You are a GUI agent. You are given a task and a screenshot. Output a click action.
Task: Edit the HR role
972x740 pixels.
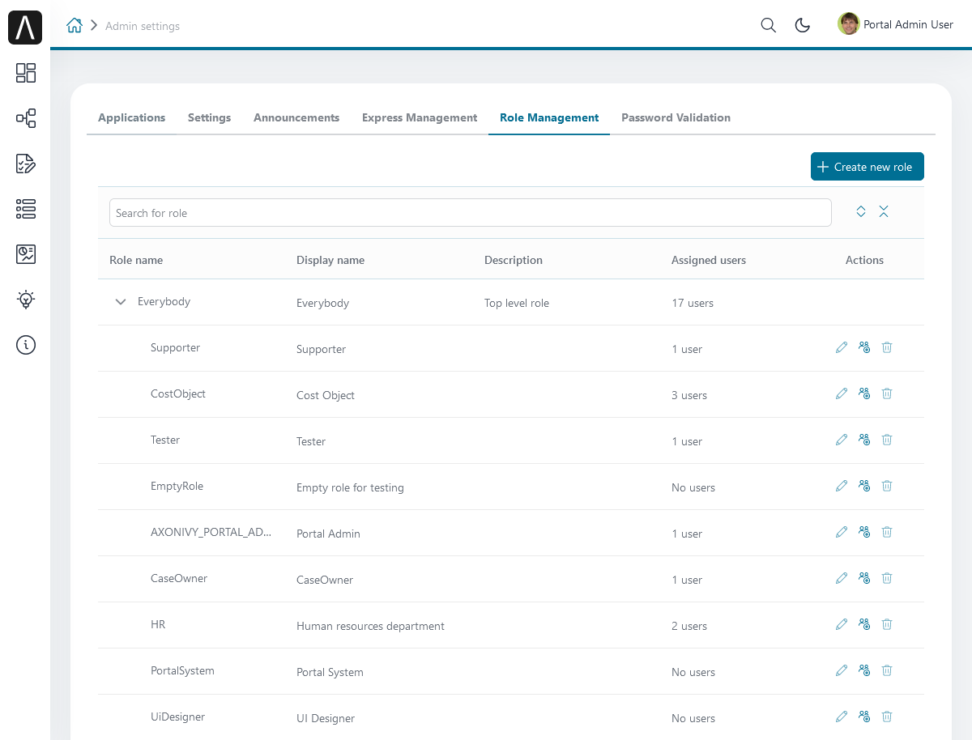coord(842,624)
